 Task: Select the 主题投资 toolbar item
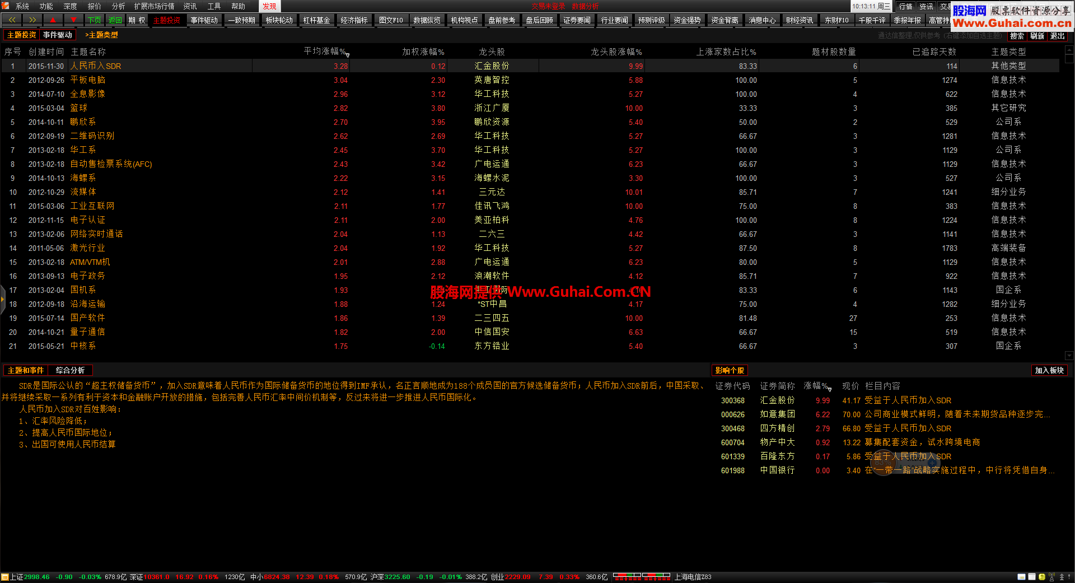pyautogui.click(x=167, y=20)
